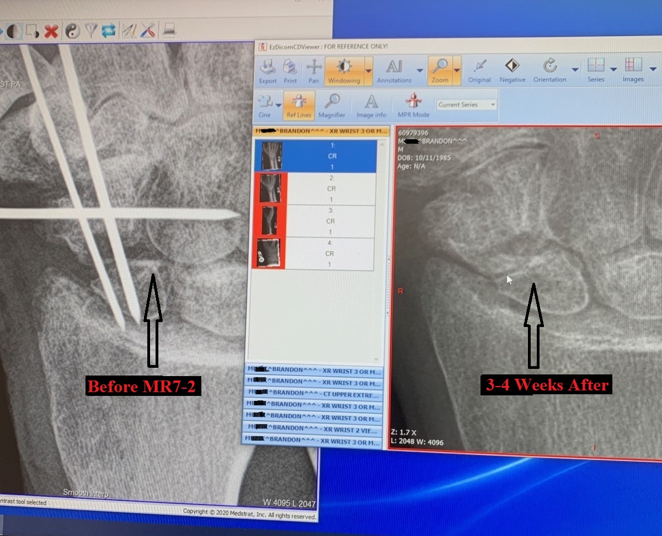Open the Annotations tool

(394, 72)
